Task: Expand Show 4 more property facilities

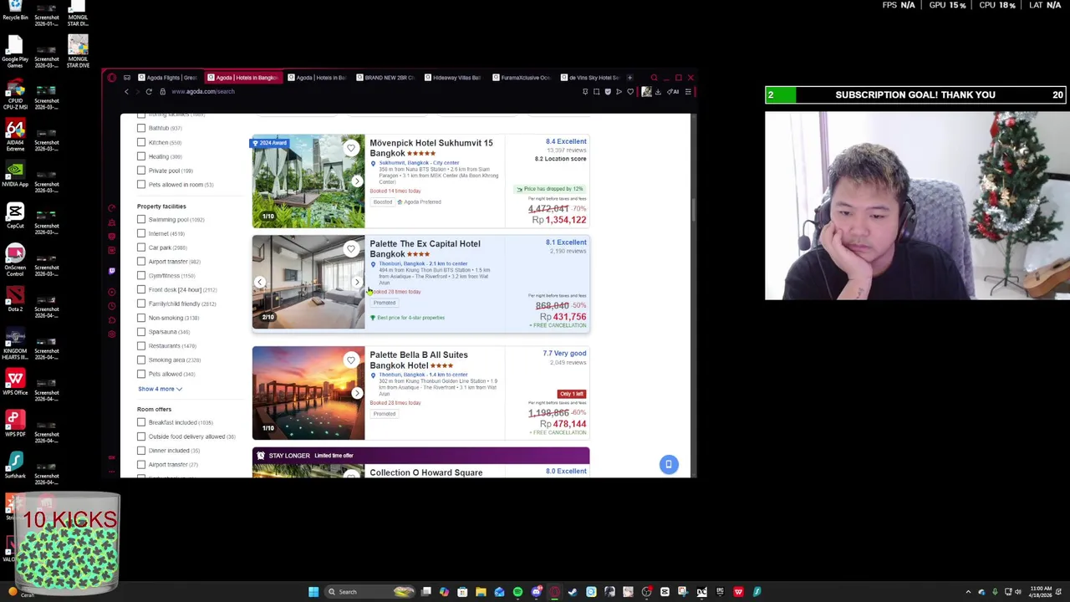Action: tap(160, 389)
